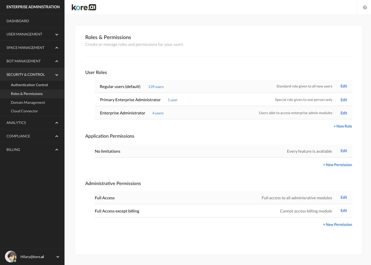Click Enterprise Administration header
This screenshot has height=265, width=371.
click(x=33, y=7)
